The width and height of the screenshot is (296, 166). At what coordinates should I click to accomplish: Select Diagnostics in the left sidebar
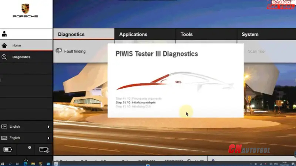tap(26, 57)
